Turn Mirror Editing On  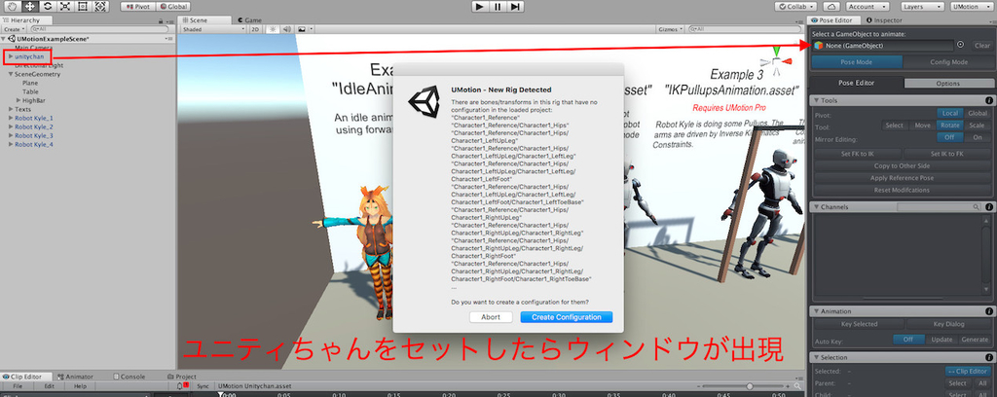pyautogui.click(x=977, y=137)
